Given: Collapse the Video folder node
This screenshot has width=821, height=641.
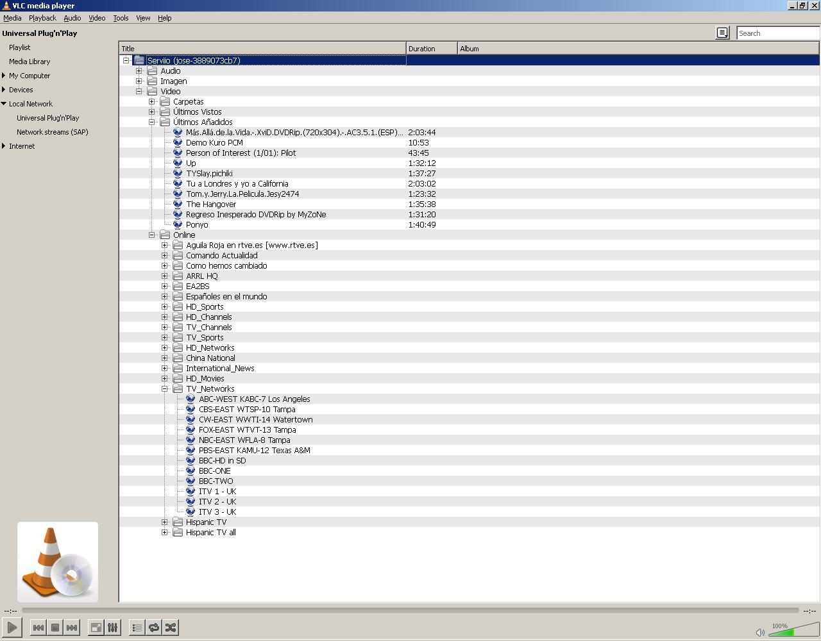Looking at the screenshot, I should [x=139, y=91].
